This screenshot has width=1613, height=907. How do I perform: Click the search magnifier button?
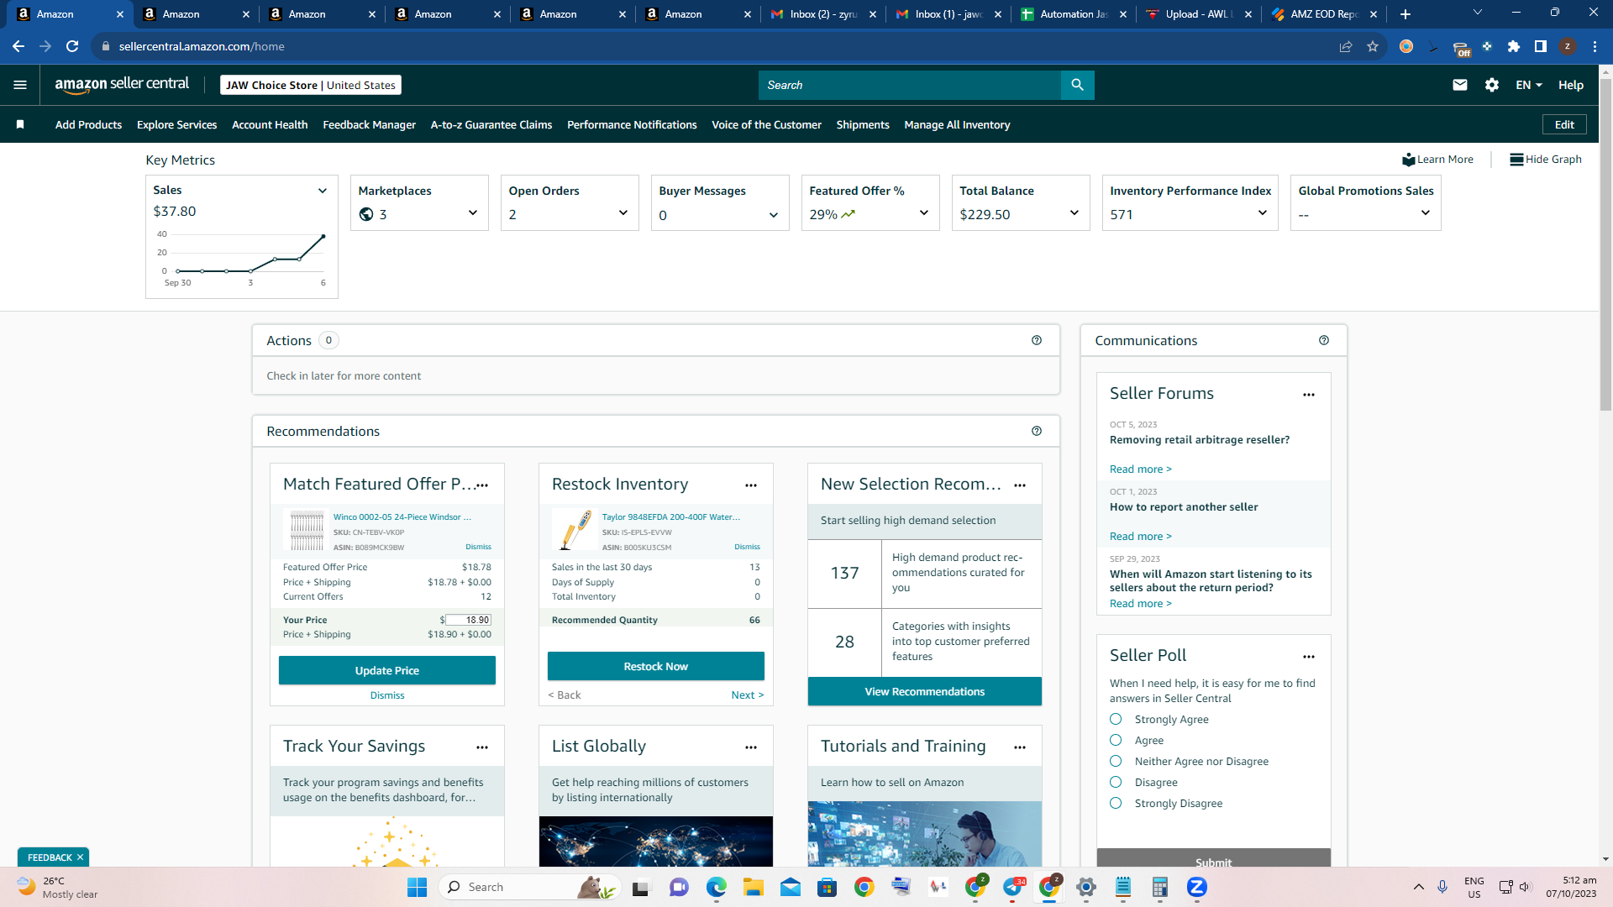pyautogui.click(x=1077, y=85)
